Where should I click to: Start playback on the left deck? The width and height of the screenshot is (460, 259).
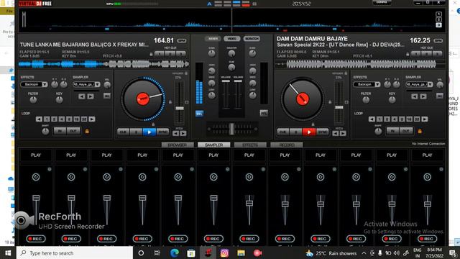149,132
